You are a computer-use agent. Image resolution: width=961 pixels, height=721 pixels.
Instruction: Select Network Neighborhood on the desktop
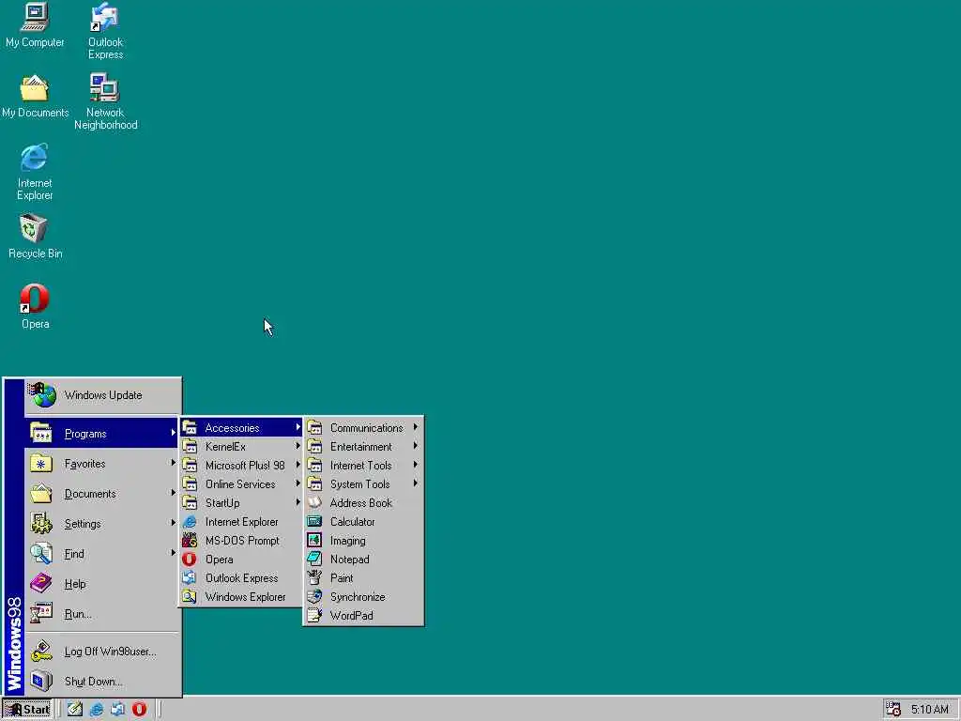(x=105, y=101)
